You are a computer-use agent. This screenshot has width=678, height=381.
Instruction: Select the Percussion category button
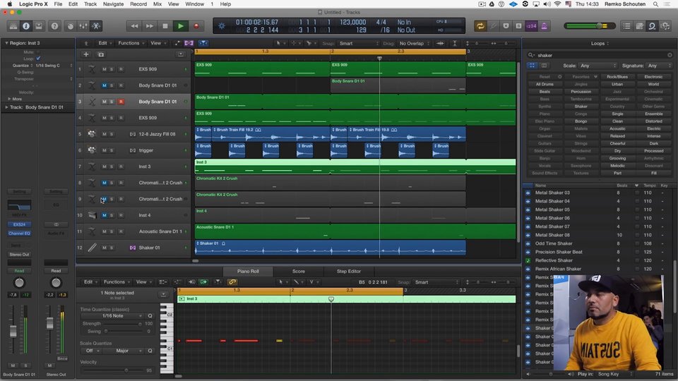click(581, 92)
